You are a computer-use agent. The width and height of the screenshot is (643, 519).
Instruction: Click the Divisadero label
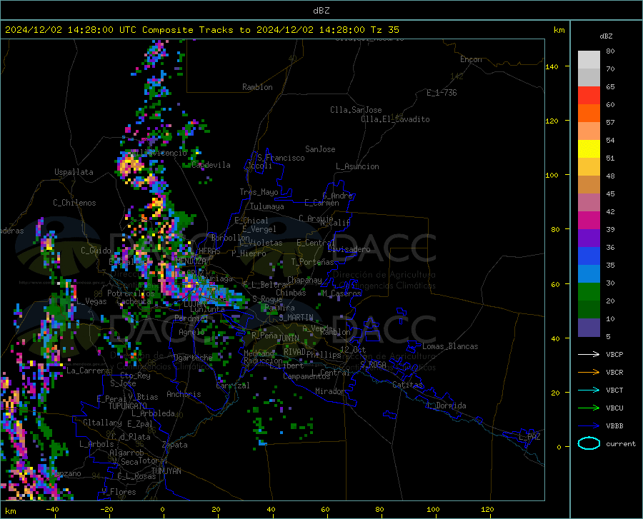(x=349, y=249)
